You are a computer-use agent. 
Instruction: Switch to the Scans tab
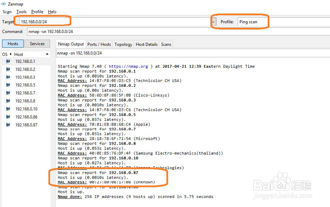(166, 44)
